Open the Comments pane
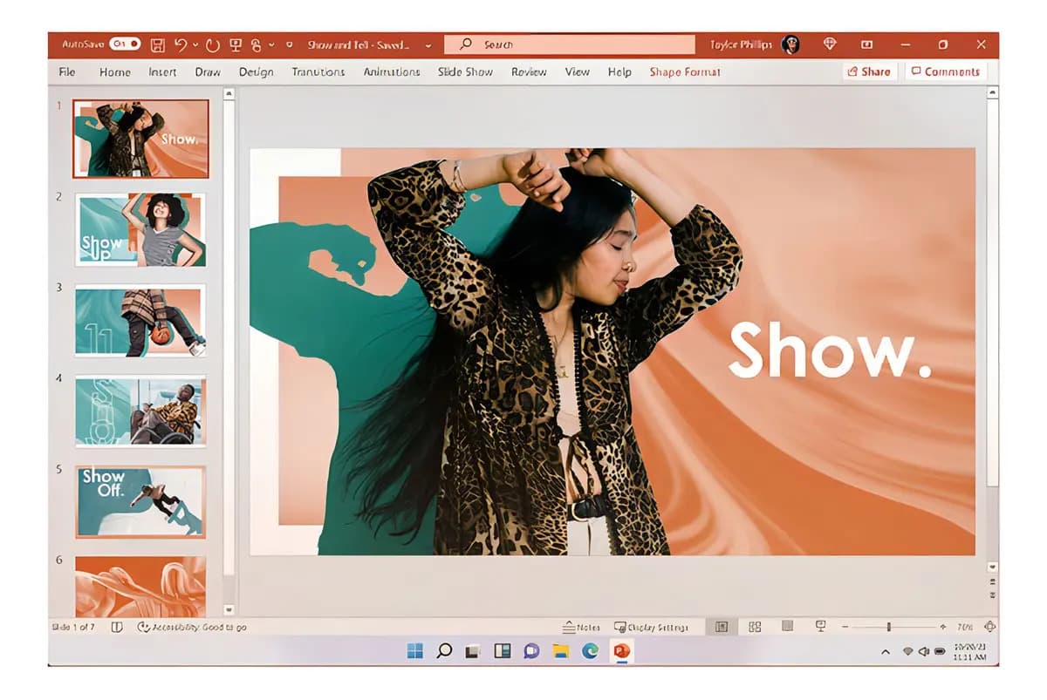Viewport: 1047px width, 700px height. pos(945,71)
